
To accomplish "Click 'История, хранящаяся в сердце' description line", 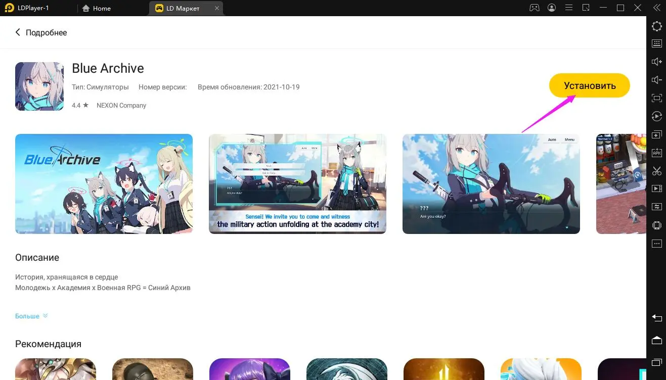I will pyautogui.click(x=66, y=277).
